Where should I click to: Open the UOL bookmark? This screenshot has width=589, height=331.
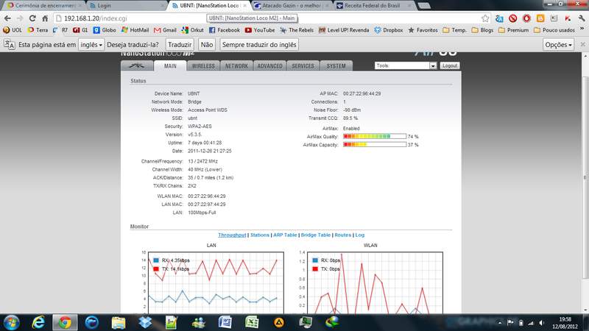(13, 30)
